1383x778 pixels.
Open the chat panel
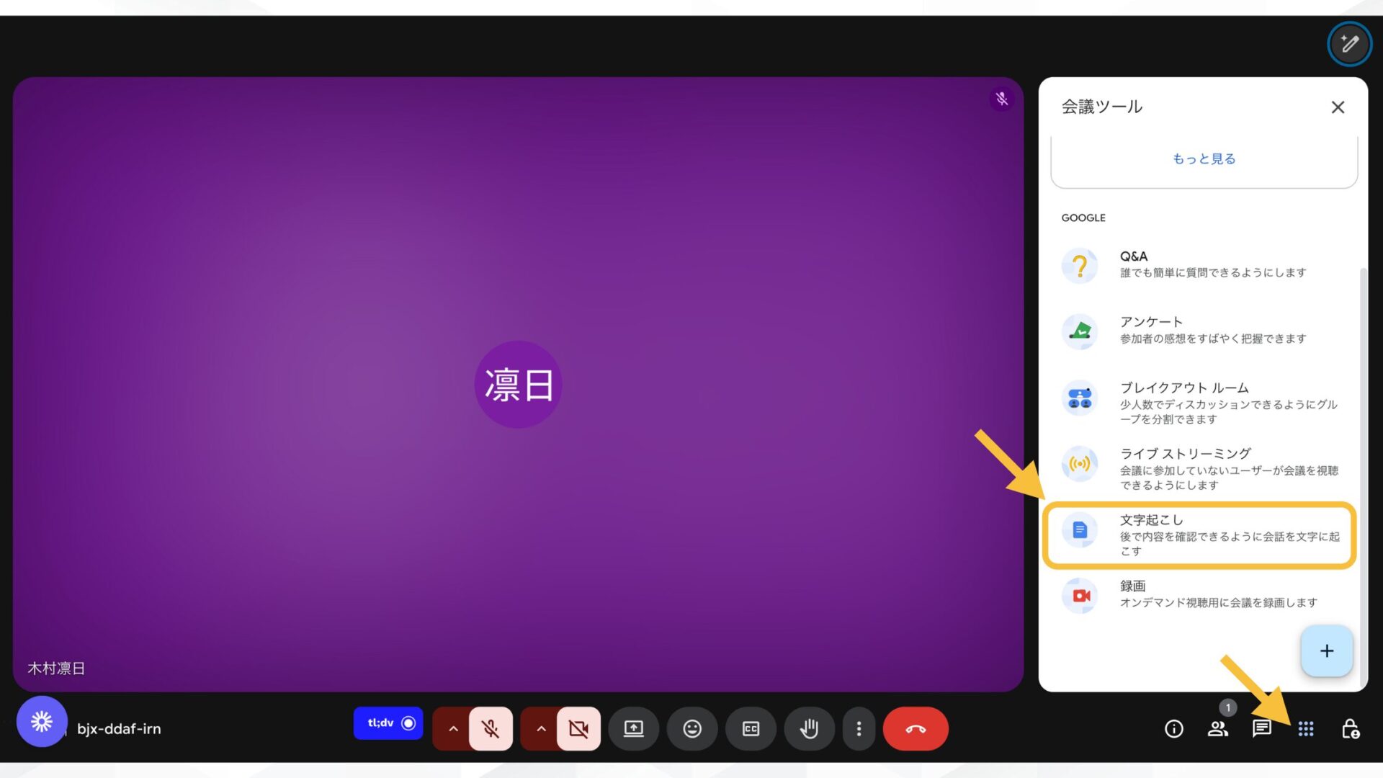[1261, 729]
